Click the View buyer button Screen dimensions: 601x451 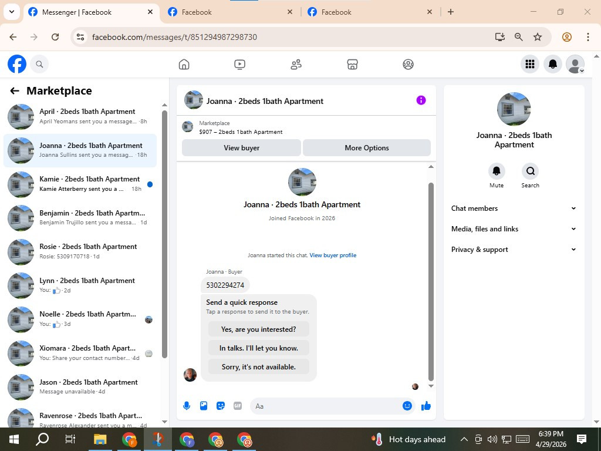tap(241, 147)
